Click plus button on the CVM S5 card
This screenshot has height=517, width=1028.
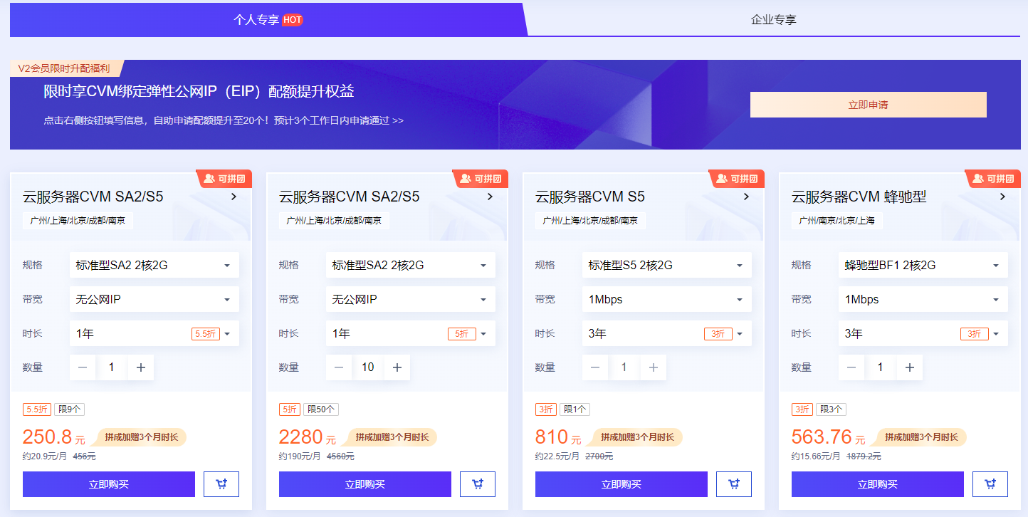[x=654, y=367]
